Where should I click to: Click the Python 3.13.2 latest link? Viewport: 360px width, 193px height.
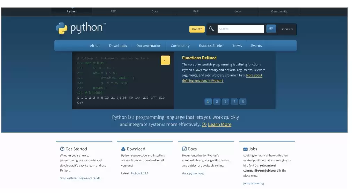click(x=139, y=173)
